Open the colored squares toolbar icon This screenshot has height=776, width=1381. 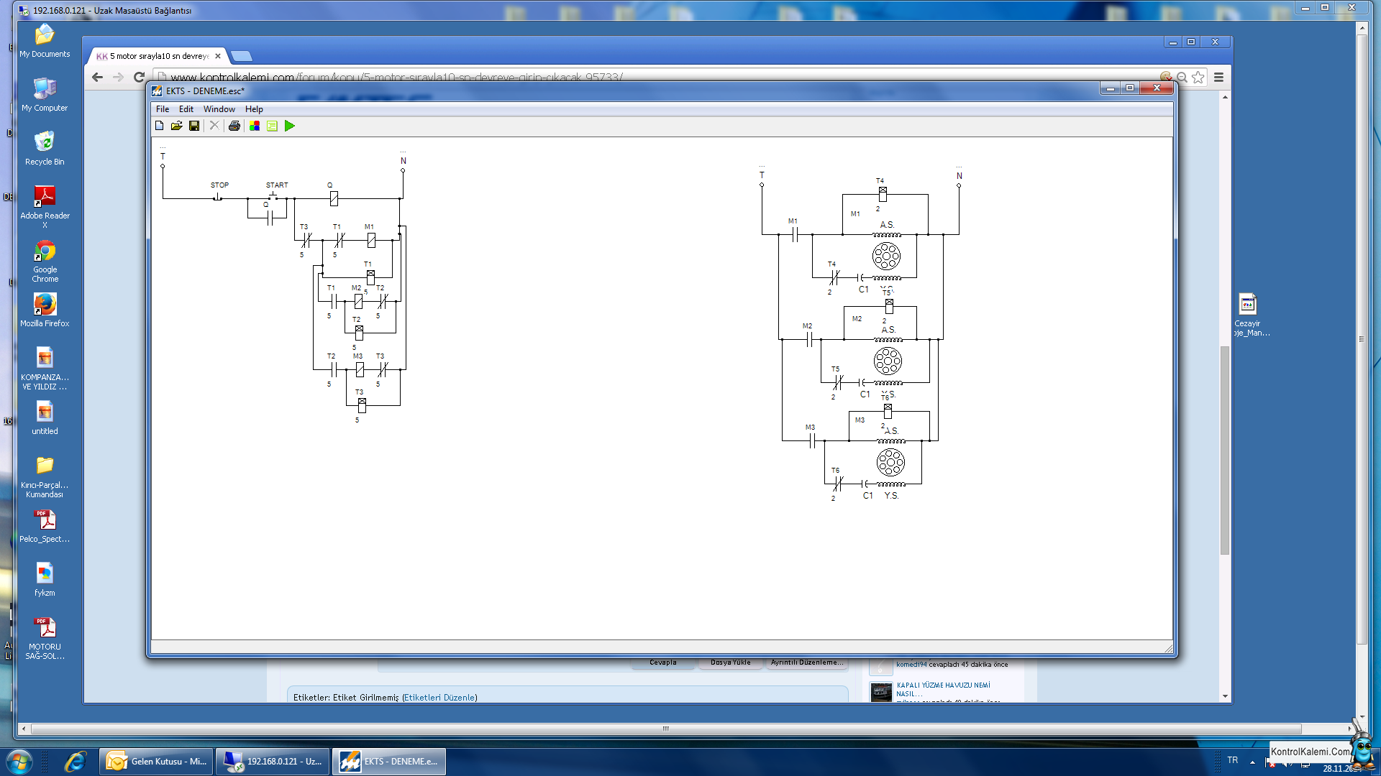255,126
